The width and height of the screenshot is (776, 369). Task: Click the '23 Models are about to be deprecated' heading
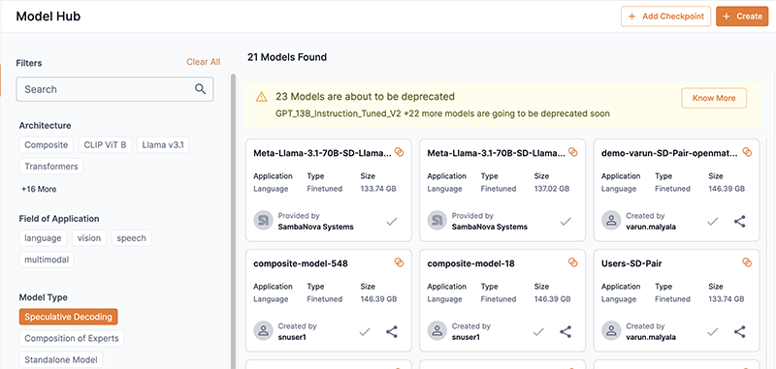click(x=365, y=96)
